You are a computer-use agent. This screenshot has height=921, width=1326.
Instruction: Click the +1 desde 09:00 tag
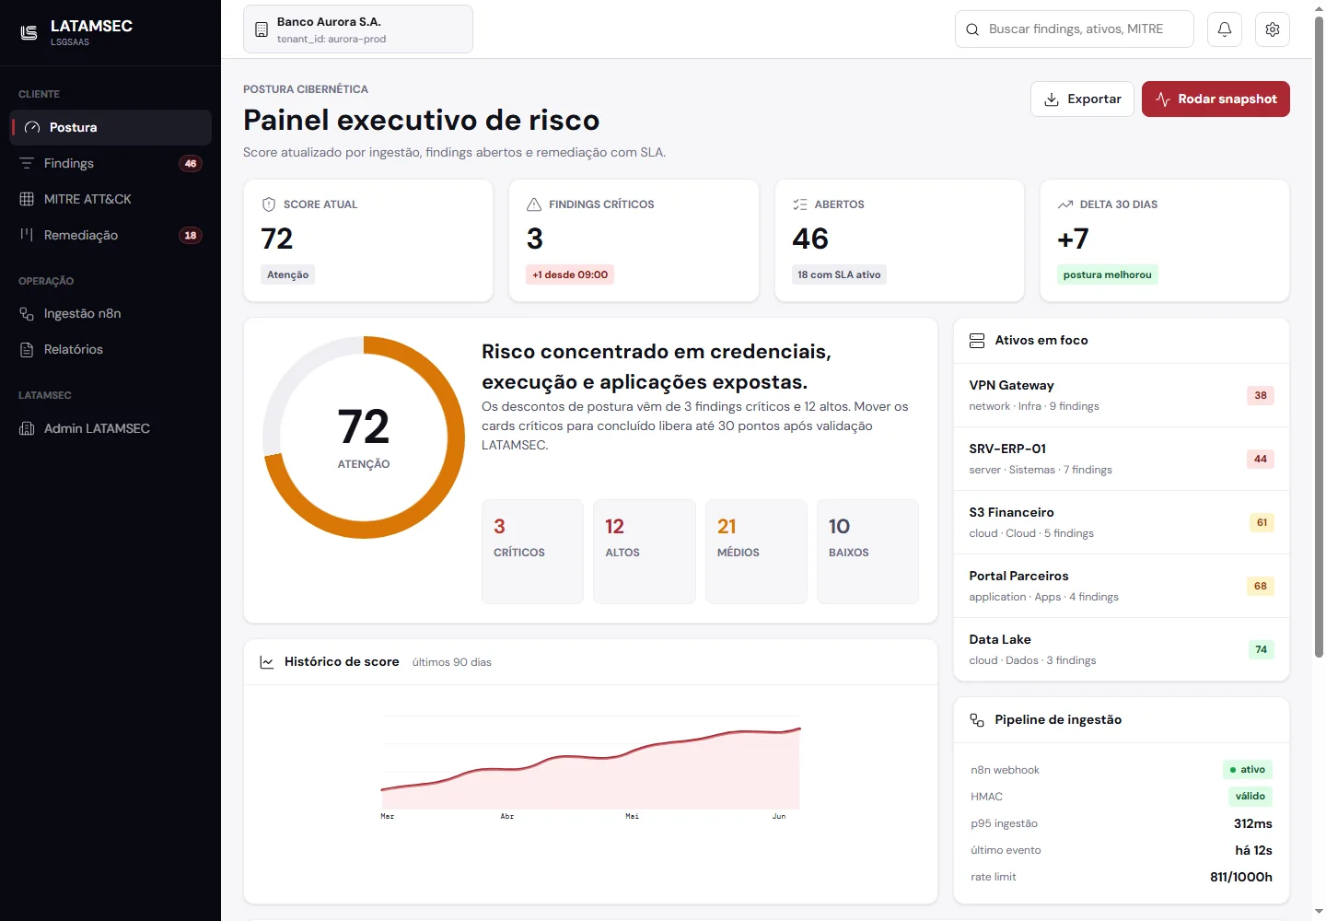570,274
